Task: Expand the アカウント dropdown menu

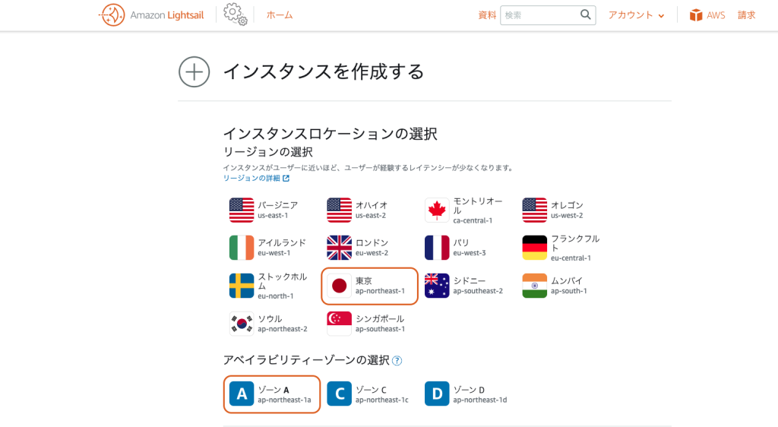Action: coord(636,15)
